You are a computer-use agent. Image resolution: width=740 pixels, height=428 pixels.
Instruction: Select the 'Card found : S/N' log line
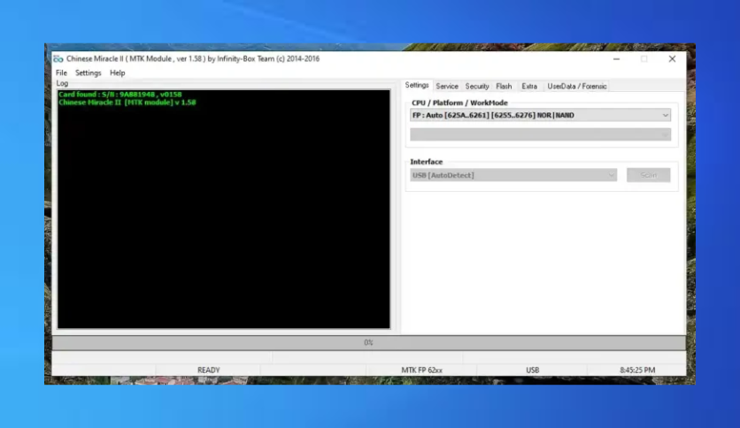pos(119,95)
